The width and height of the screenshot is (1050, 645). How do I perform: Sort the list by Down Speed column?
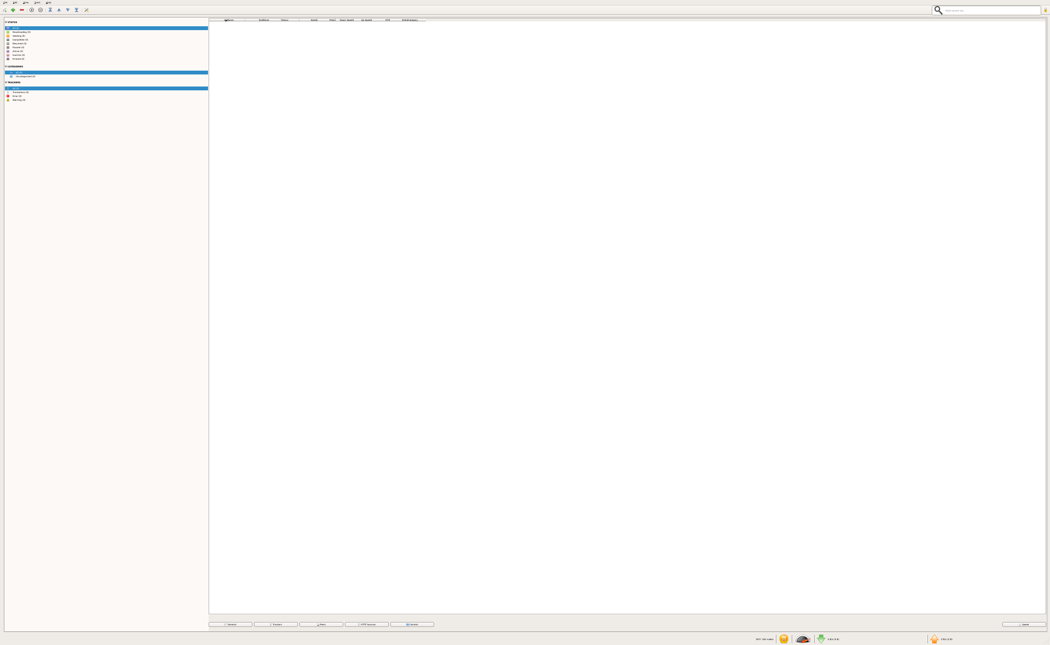pos(347,20)
